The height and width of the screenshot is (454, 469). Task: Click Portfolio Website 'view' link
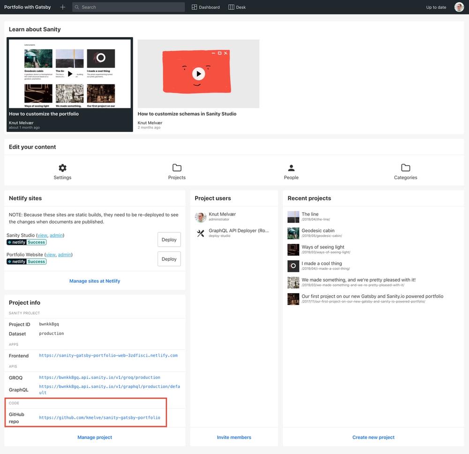[51, 255]
